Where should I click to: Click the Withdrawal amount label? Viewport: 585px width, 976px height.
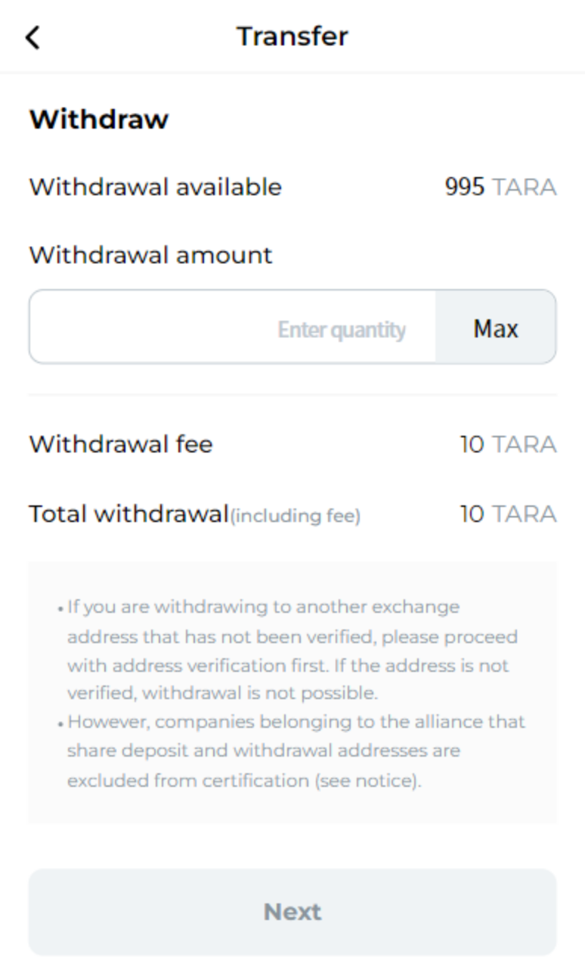pos(150,255)
